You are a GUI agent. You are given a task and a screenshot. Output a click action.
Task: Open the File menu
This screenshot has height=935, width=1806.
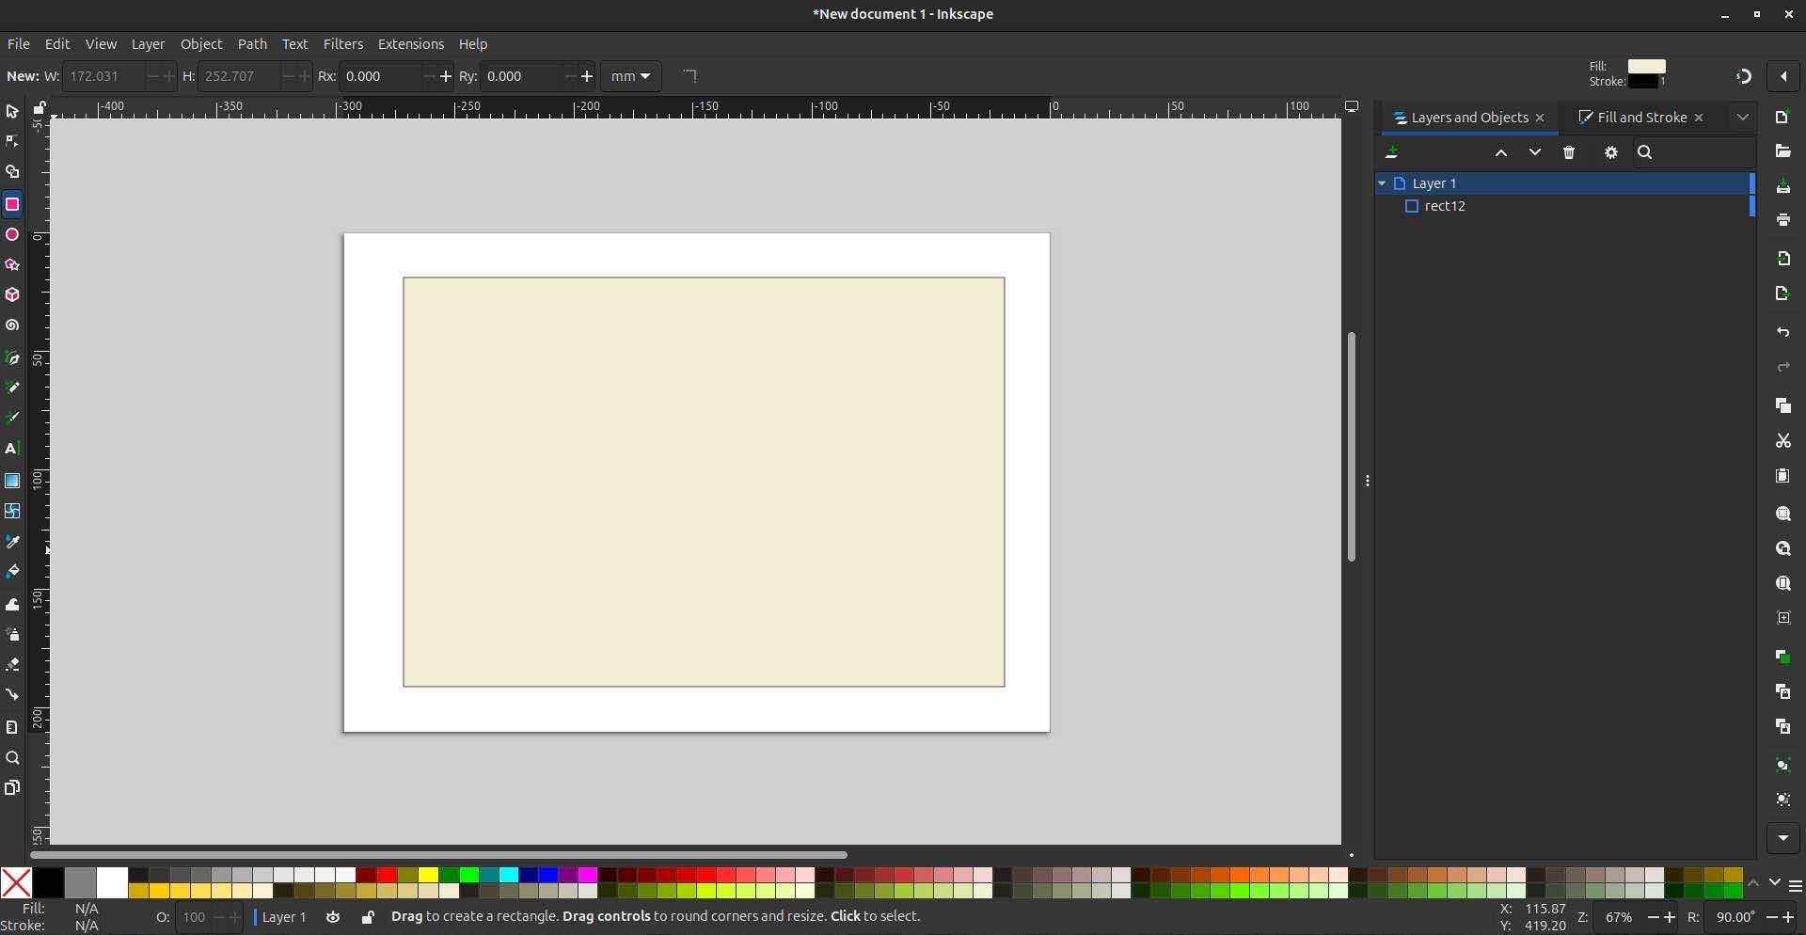pyautogui.click(x=18, y=44)
